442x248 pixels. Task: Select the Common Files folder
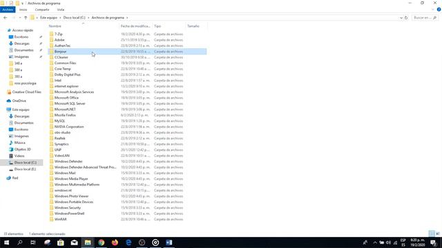pos(65,63)
